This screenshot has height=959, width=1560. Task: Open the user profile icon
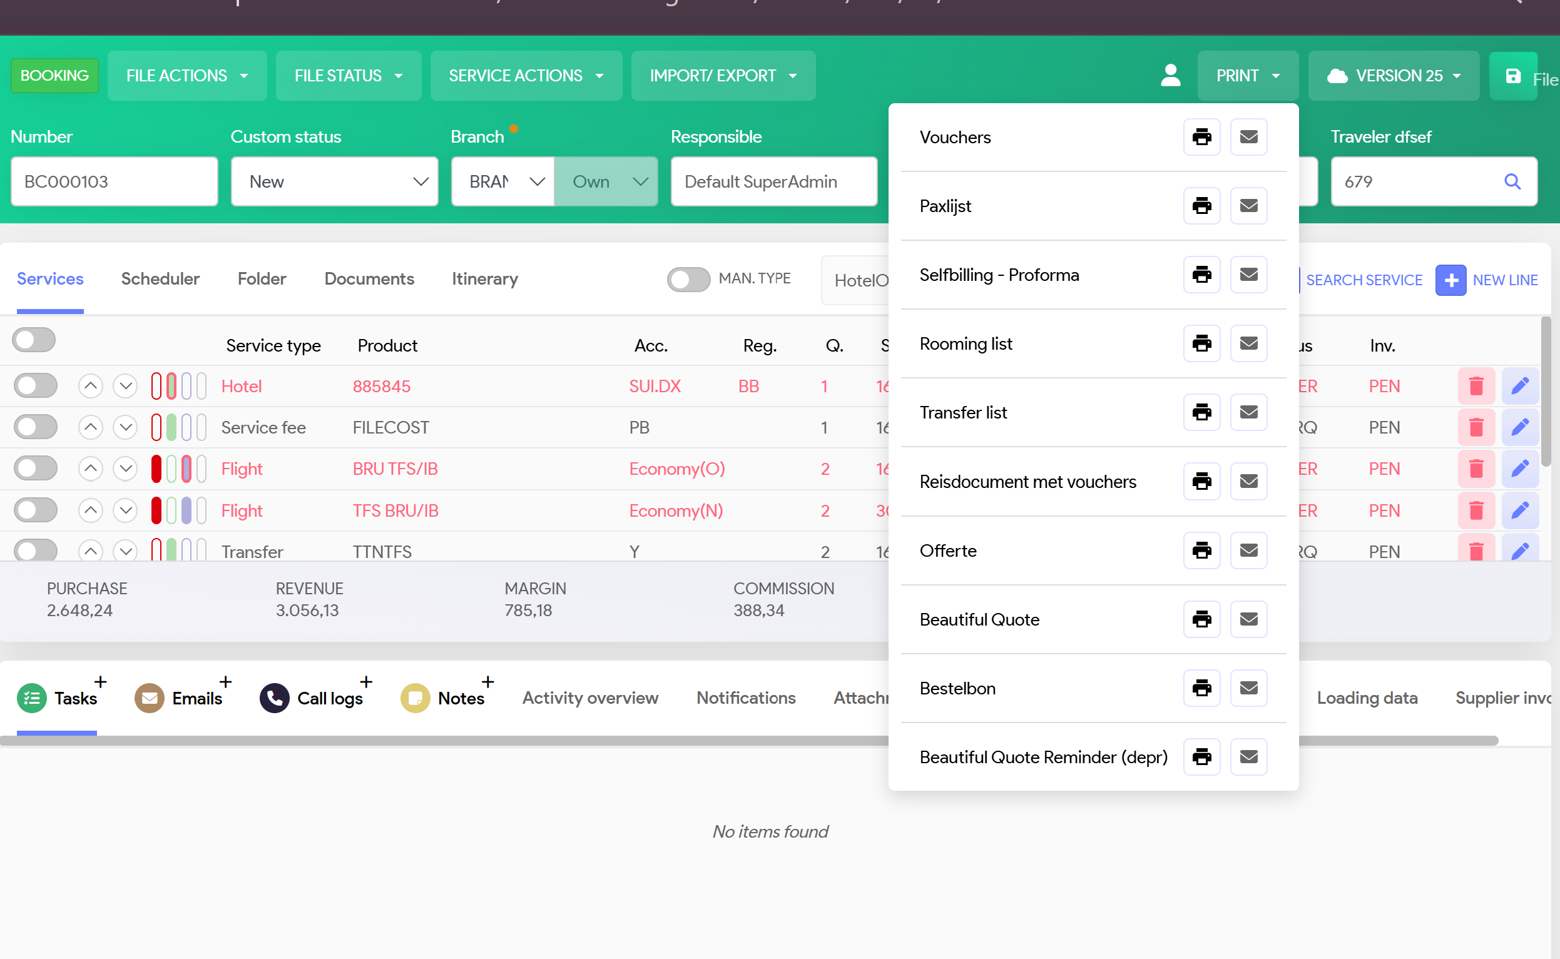[x=1170, y=76]
